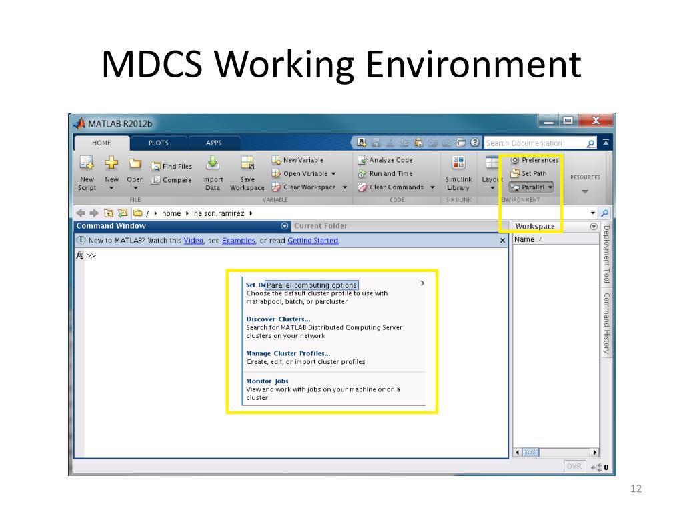Image resolution: width=683 pixels, height=512 pixels.
Task: Click the Open folder icon
Action: pos(135,163)
